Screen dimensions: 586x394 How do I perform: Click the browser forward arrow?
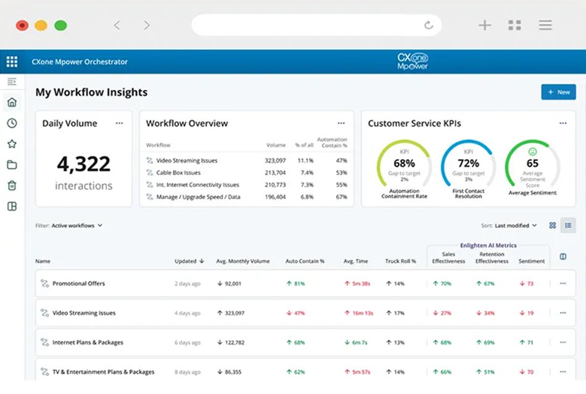coord(147,25)
